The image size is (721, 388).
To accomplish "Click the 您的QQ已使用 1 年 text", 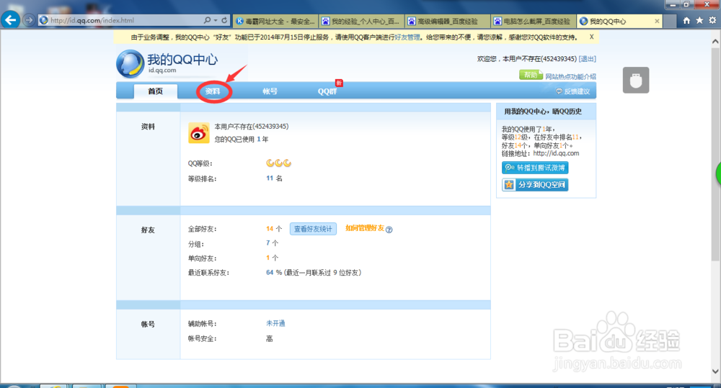I will click(242, 139).
